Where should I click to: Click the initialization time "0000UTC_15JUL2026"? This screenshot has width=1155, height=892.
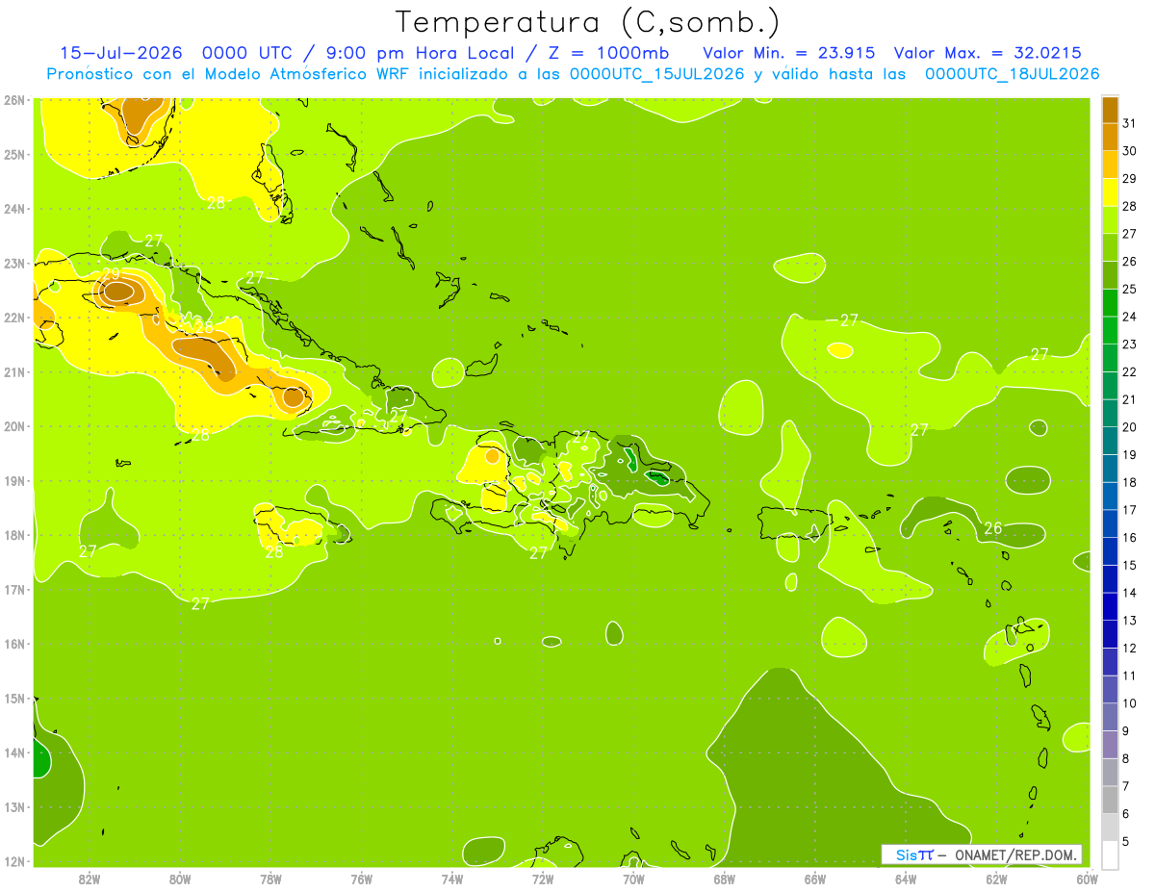(657, 74)
